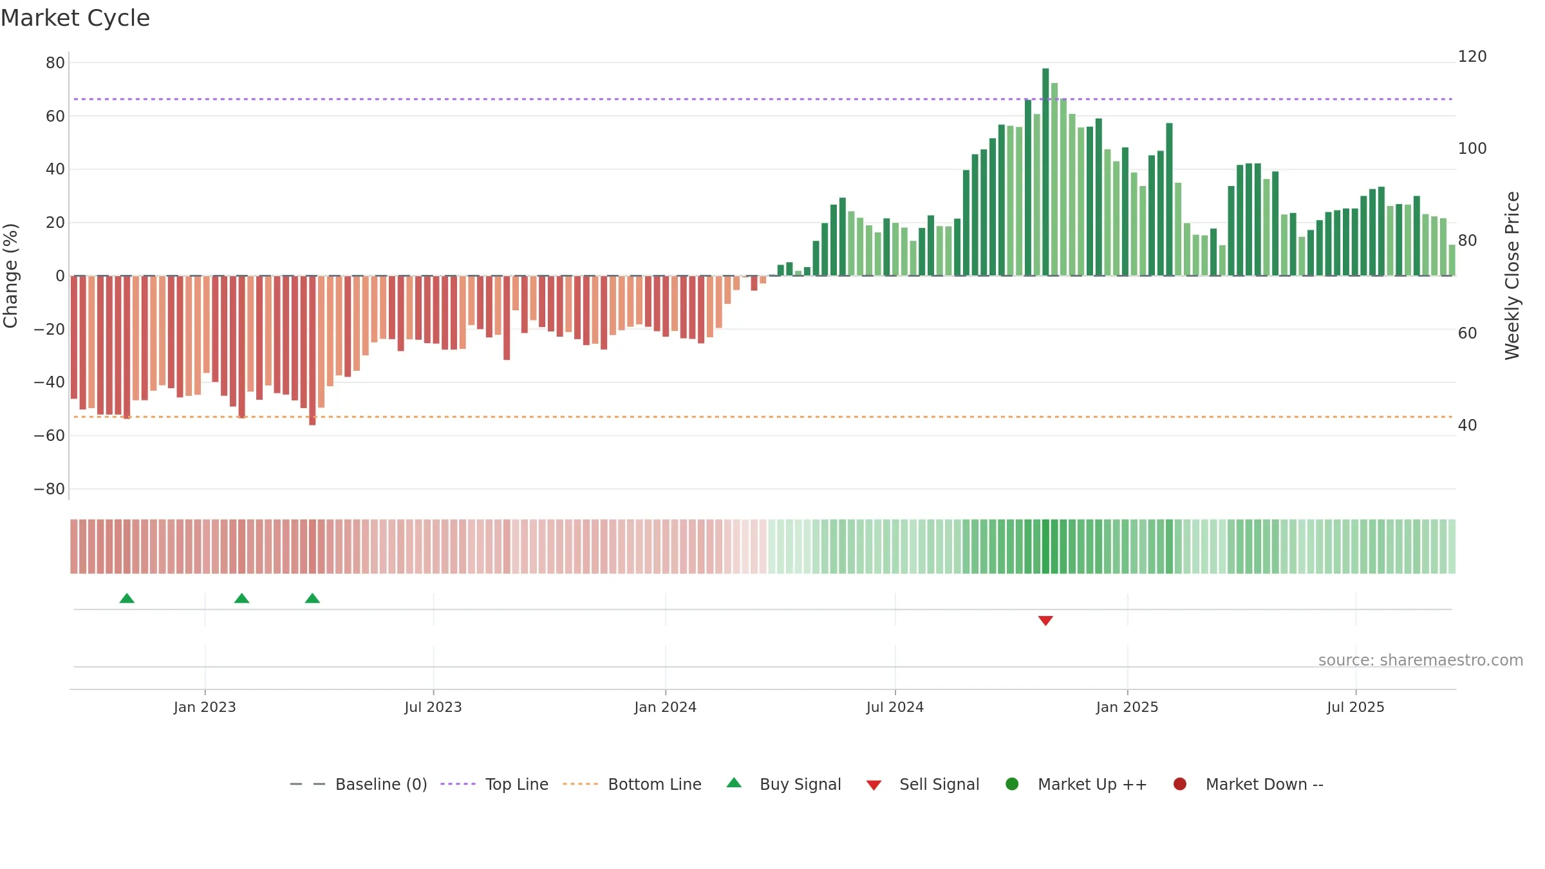
Task: Click the orange dotted Bottom Line legend swatch
Action: click(580, 784)
